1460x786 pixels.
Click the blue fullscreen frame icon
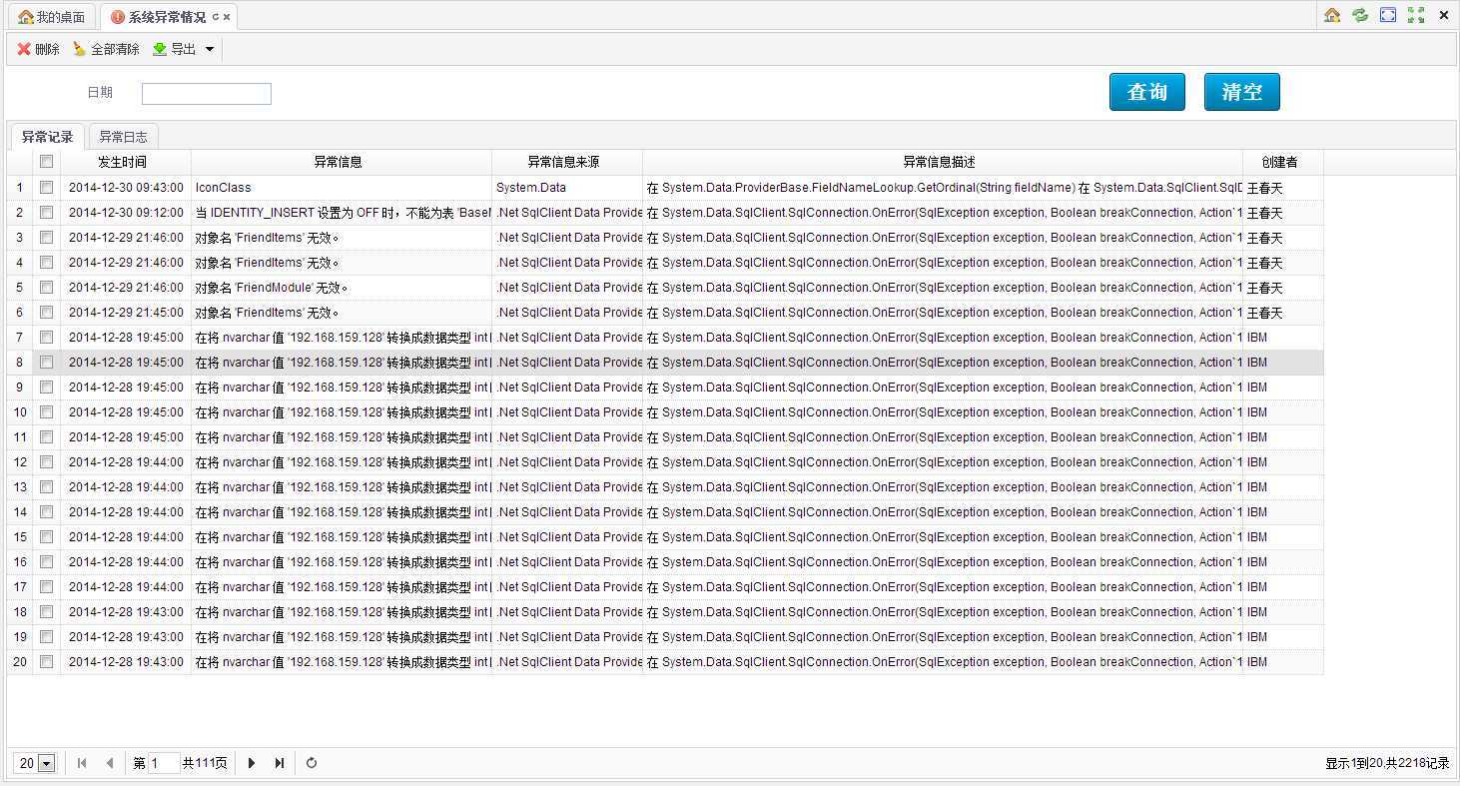1388,15
